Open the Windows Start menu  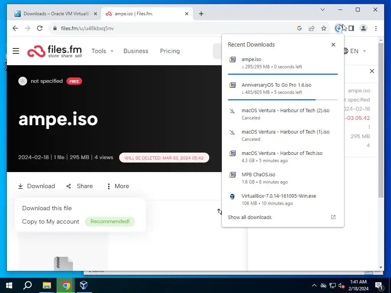[x=9, y=285]
